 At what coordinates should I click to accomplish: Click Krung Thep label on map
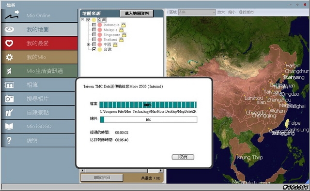point(250,157)
